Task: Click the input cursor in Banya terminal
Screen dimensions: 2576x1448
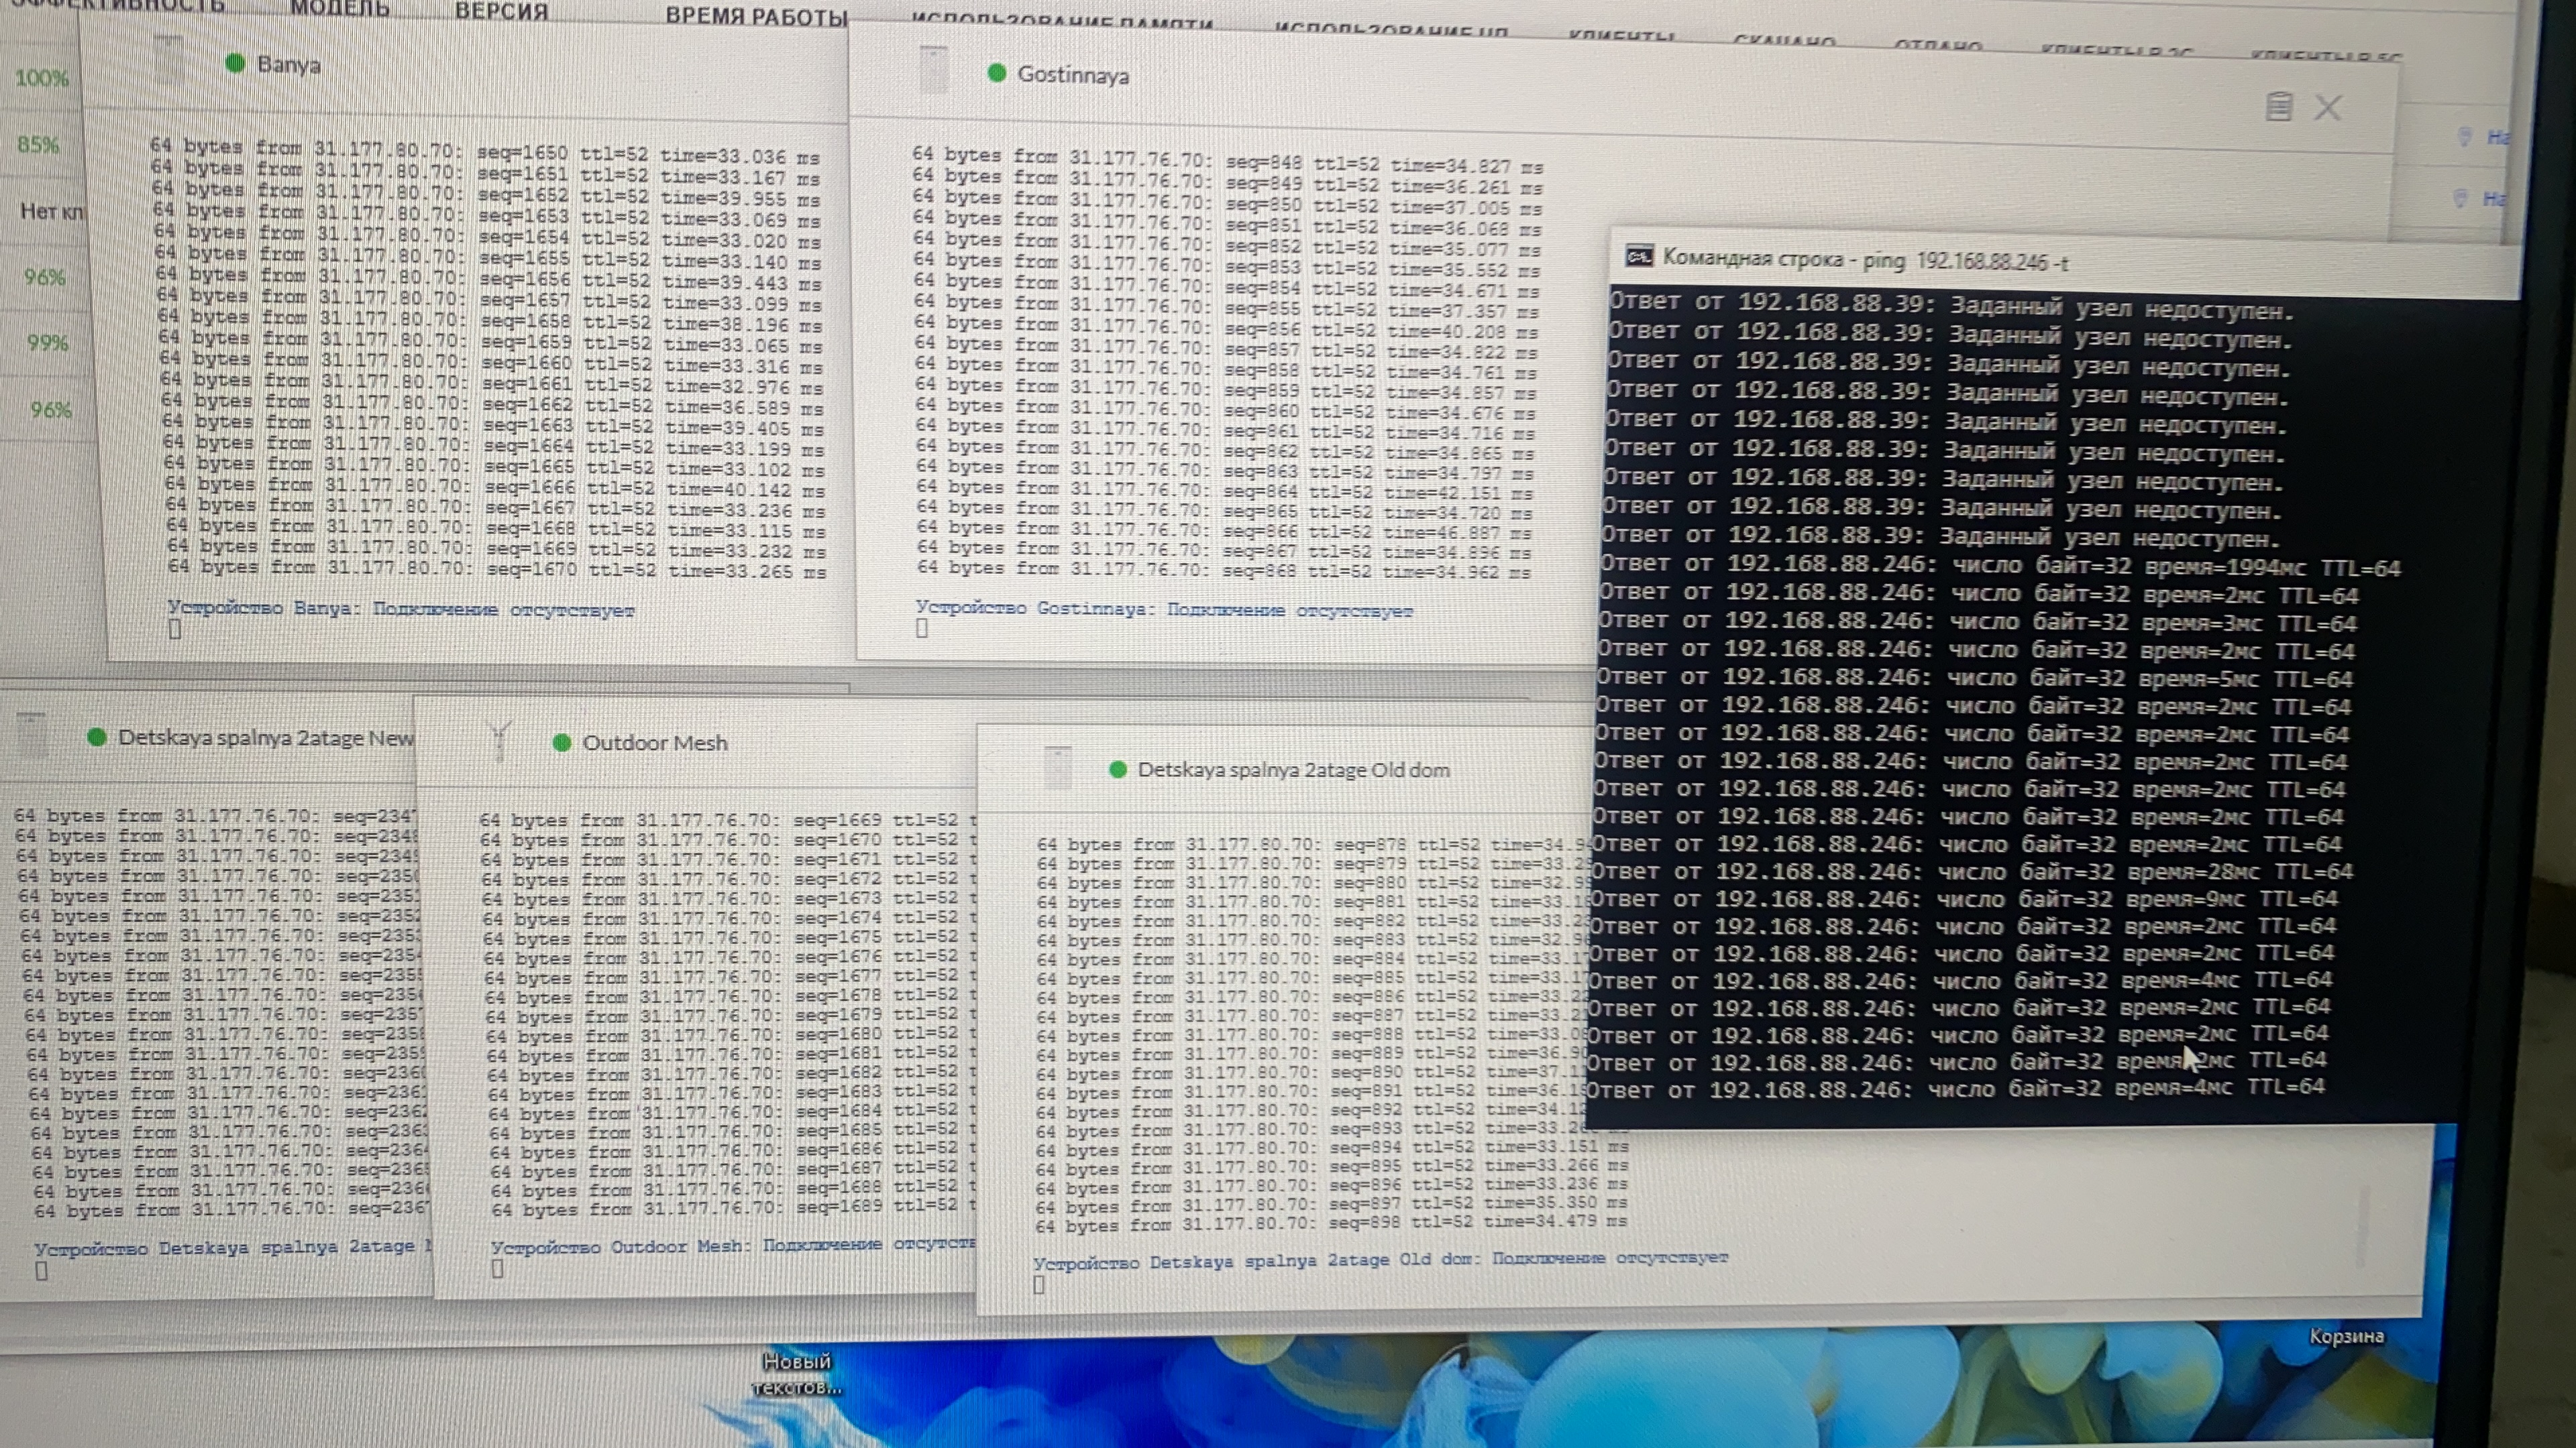Action: click(175, 629)
